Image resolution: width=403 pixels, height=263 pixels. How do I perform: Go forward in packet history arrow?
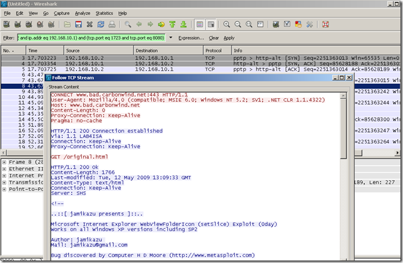click(x=150, y=24)
